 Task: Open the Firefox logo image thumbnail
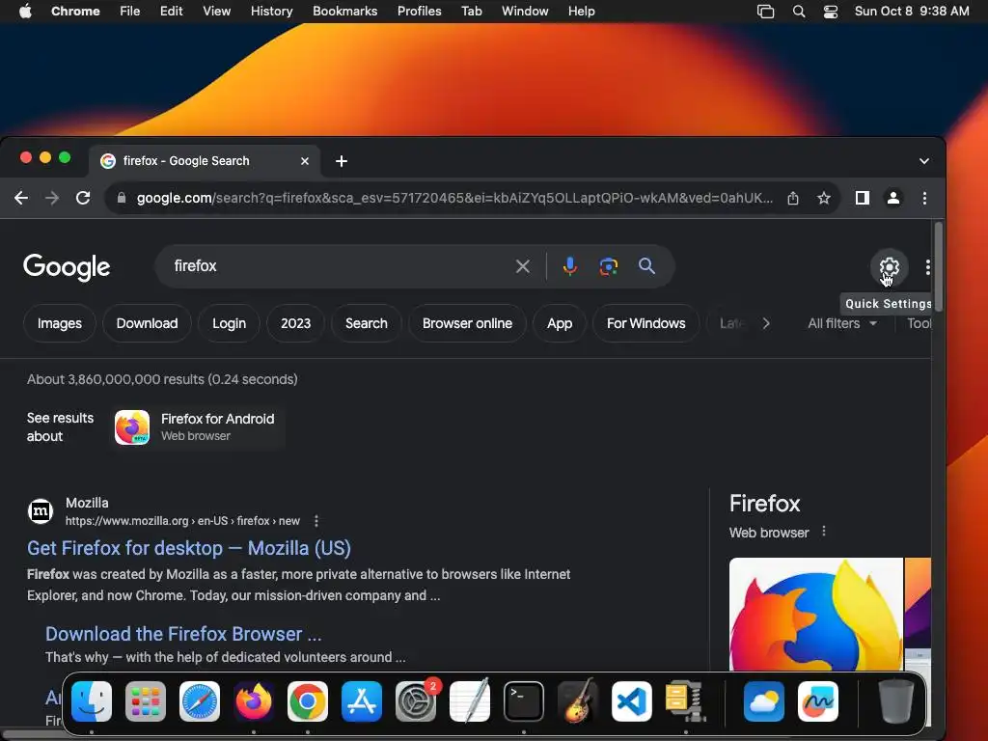point(816,615)
